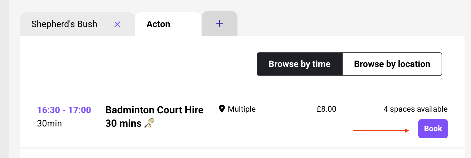Switch to the Shepherd's Bush tab
The height and width of the screenshot is (158, 471).
(77, 24)
